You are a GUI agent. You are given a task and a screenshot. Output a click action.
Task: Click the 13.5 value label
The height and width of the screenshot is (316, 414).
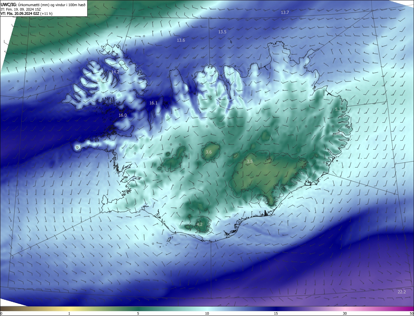[222, 32]
